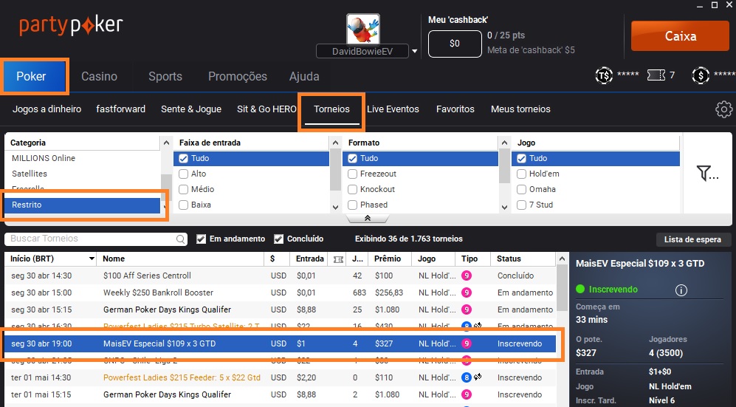Open the Caixa cashier
This screenshot has height=407, width=736.
tap(680, 36)
